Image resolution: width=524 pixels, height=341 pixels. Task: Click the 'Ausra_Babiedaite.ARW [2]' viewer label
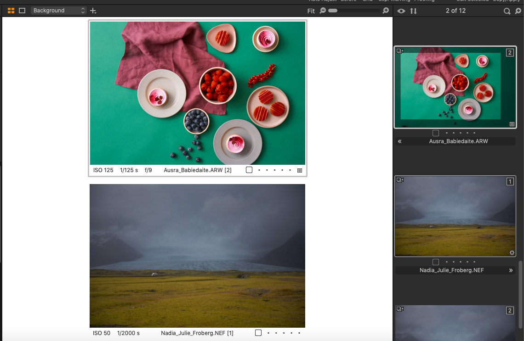[x=198, y=170]
